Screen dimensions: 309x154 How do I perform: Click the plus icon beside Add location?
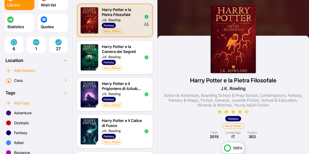click(8, 70)
